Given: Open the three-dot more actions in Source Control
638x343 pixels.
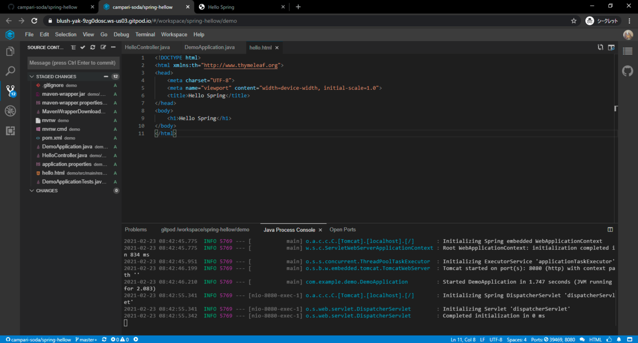Looking at the screenshot, I should coord(113,47).
